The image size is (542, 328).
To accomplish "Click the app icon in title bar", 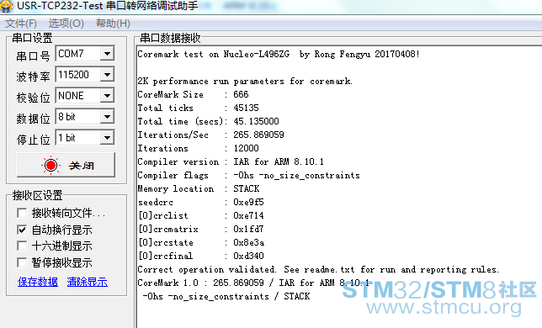I will 7,6.
